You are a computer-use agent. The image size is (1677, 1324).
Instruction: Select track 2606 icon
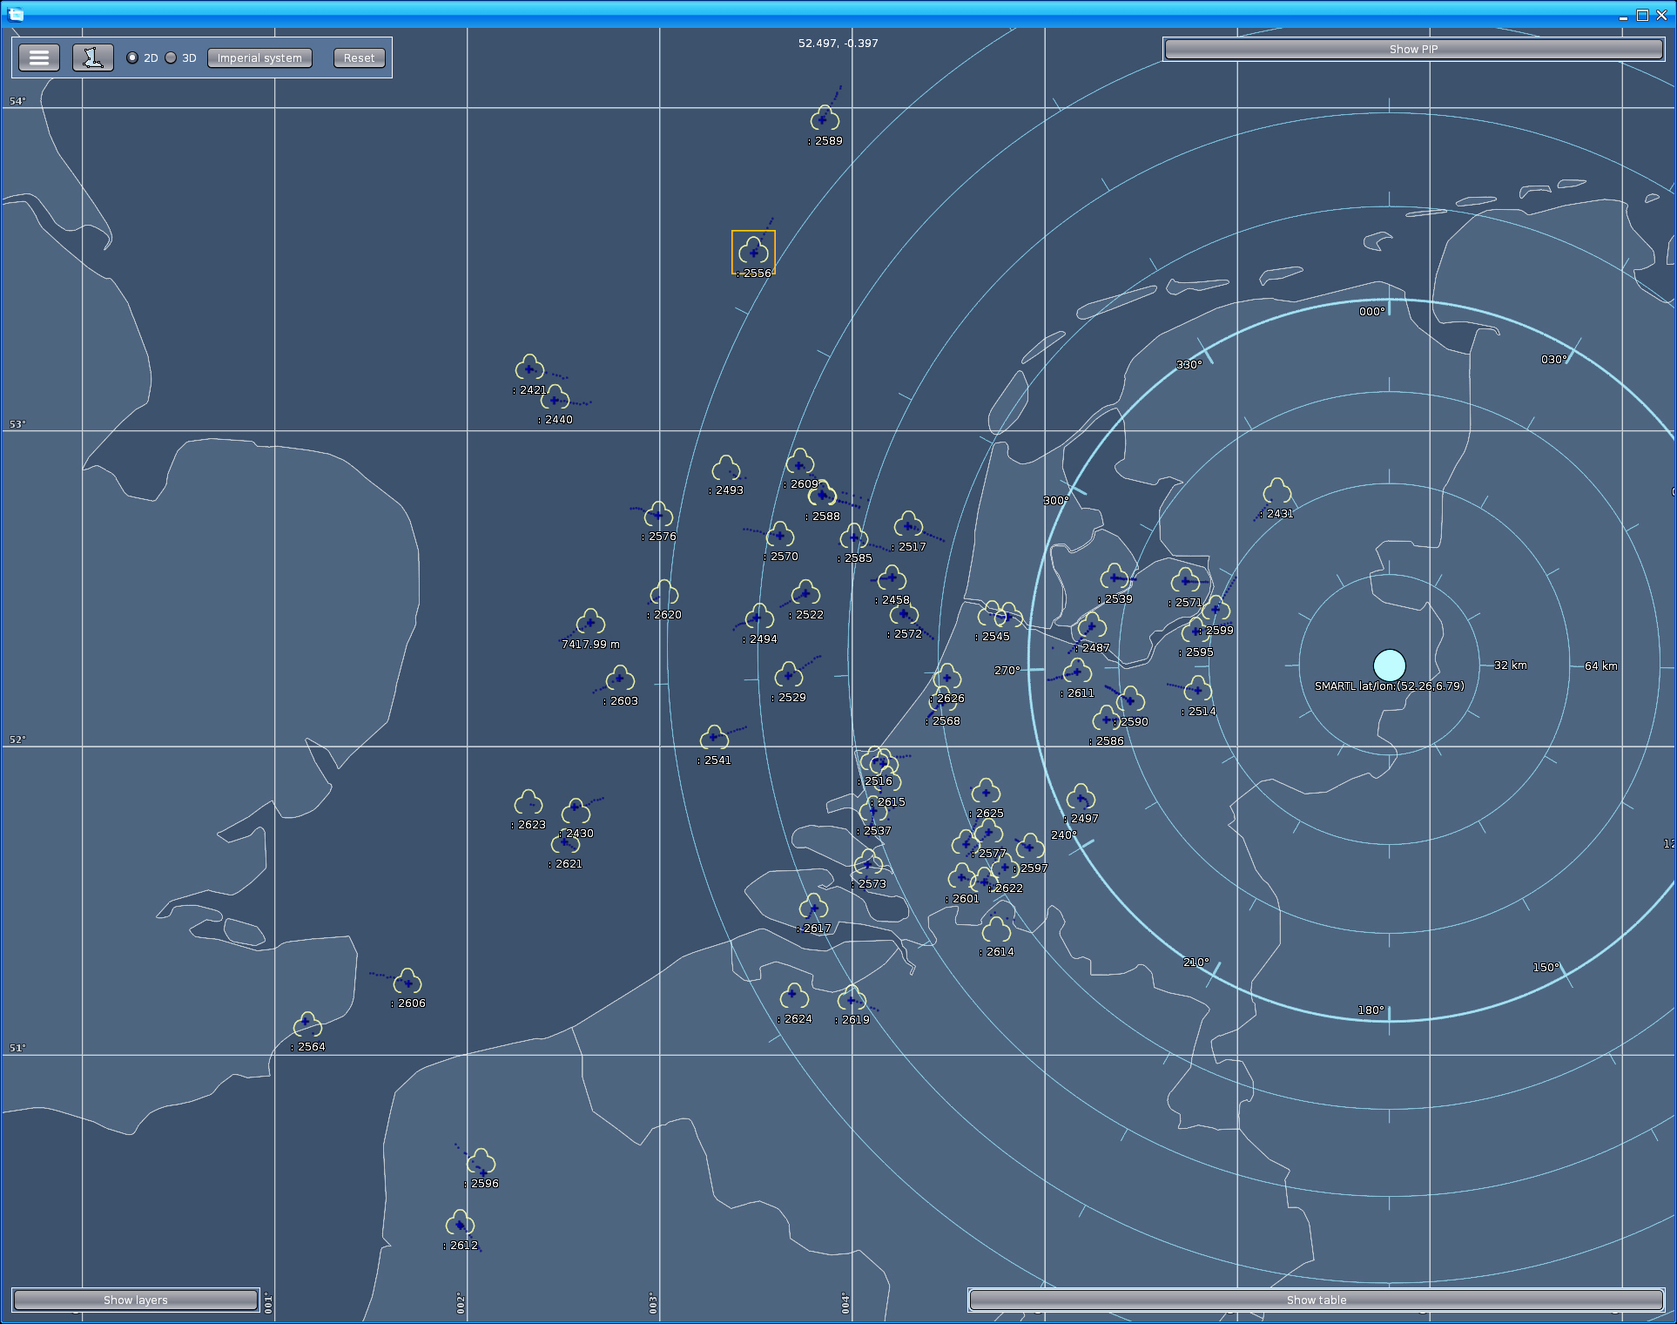(407, 982)
